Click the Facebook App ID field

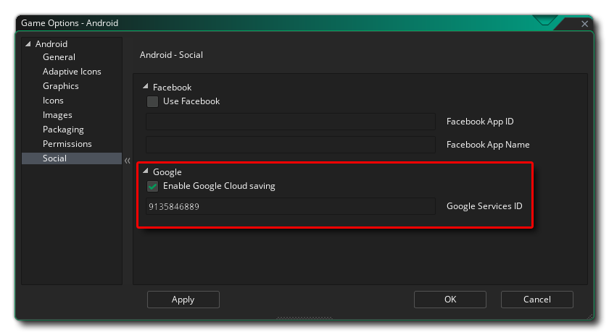(291, 122)
